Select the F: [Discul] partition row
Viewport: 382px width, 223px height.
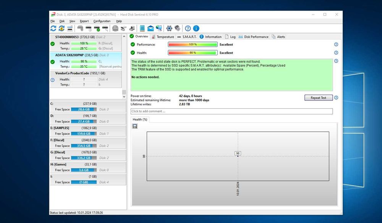88,143
